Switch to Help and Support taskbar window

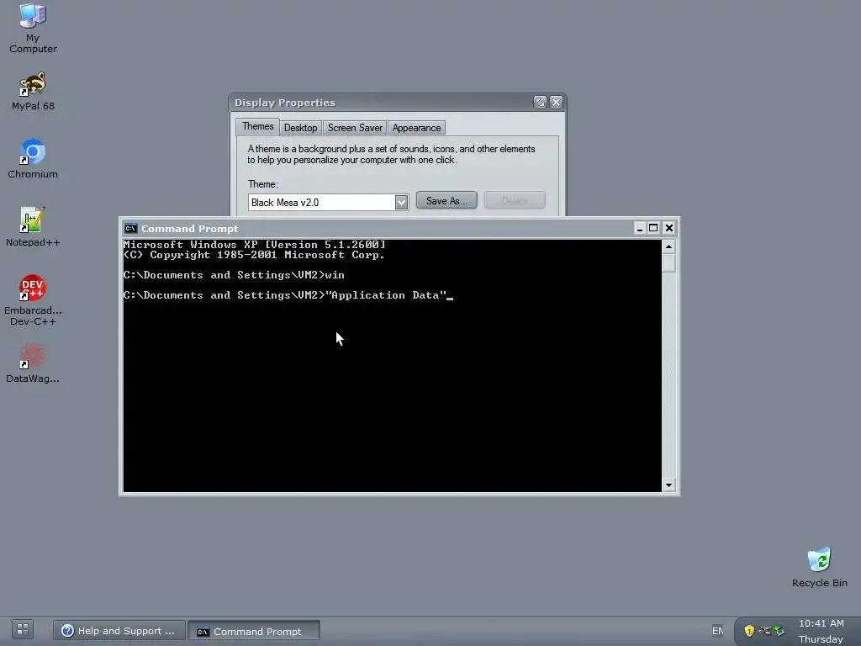pos(119,631)
